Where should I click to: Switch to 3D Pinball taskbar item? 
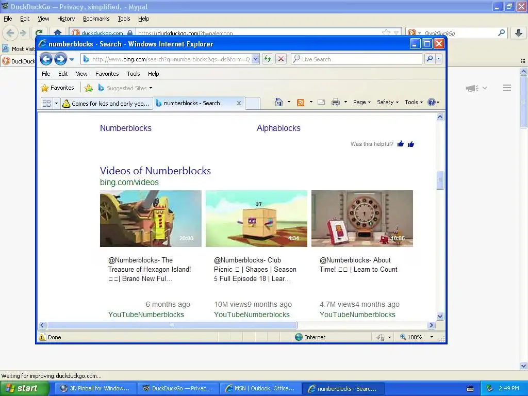[x=95, y=388]
